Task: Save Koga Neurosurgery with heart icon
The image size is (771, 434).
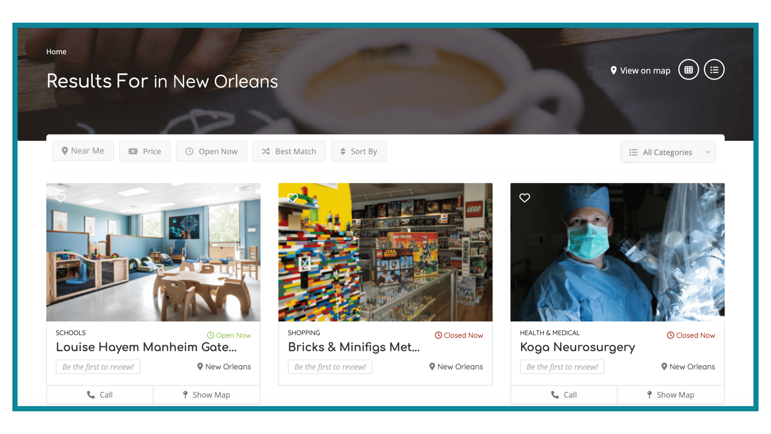Action: [525, 198]
